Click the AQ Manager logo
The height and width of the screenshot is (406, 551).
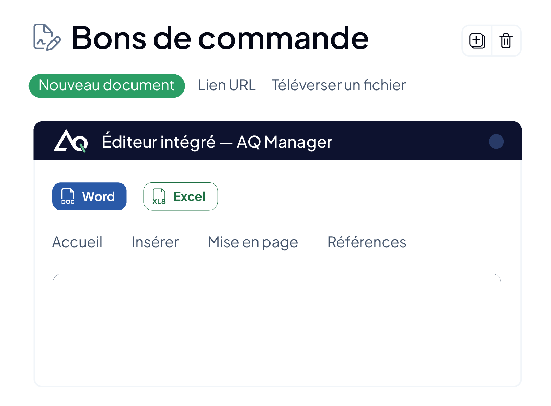click(x=71, y=141)
